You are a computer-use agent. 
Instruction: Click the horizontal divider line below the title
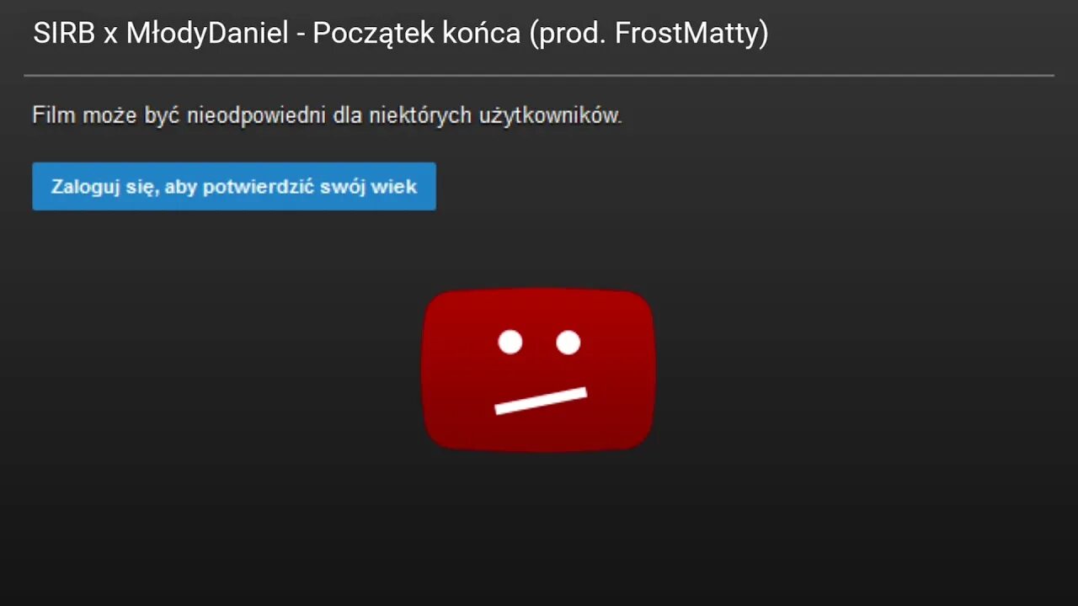point(539,76)
